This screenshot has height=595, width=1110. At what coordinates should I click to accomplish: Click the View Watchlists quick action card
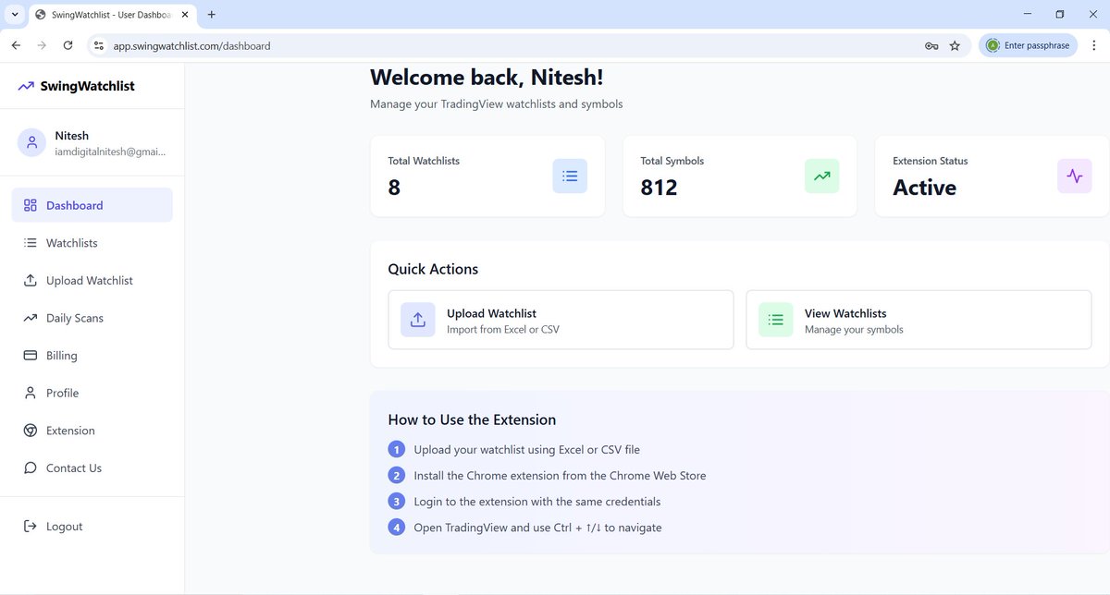919,320
